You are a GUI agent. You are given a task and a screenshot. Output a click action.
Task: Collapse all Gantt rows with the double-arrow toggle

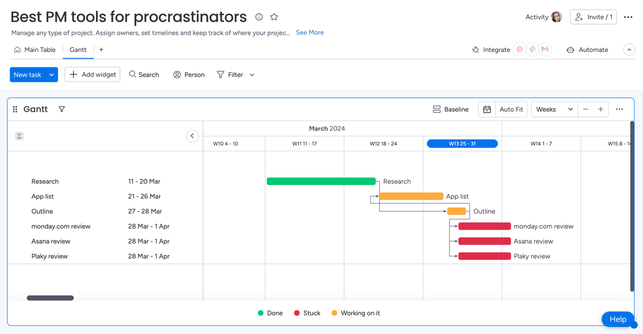(x=19, y=136)
